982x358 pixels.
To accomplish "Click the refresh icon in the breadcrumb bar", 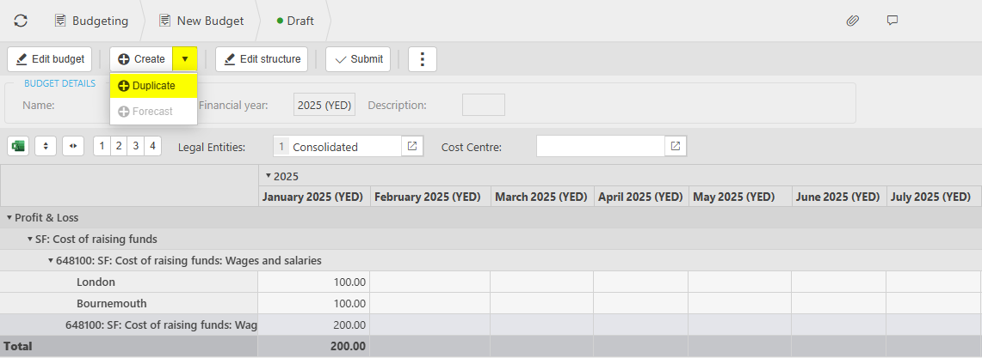I will (x=21, y=21).
